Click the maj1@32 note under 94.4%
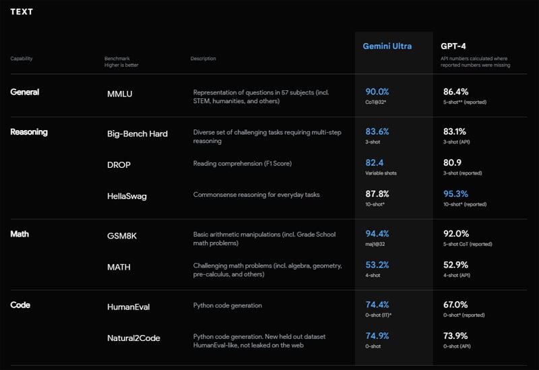The height and width of the screenshot is (370, 539). point(375,244)
